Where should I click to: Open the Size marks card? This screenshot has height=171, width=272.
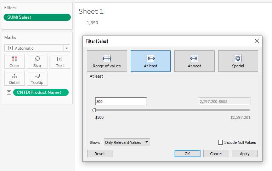point(37,61)
